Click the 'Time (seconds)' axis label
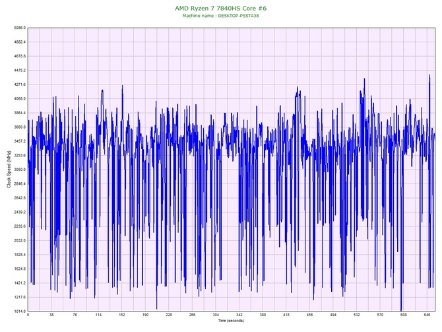Screen dimensions: 442x332 click(x=231, y=321)
